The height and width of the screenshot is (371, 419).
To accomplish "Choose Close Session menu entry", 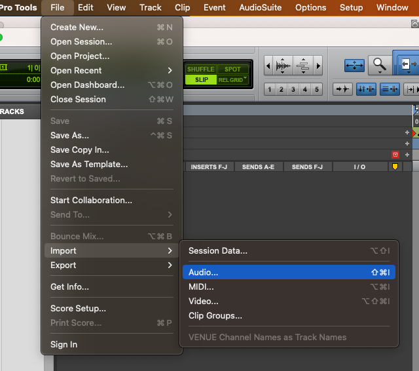I will (112, 99).
